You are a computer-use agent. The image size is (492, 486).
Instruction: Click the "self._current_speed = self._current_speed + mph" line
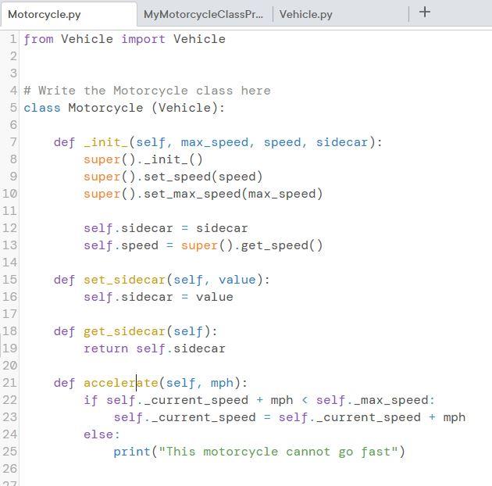[x=289, y=417]
